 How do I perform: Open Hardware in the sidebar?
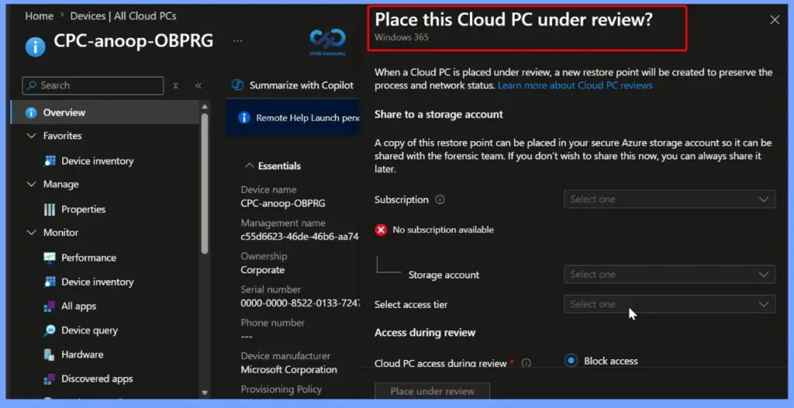click(x=82, y=355)
